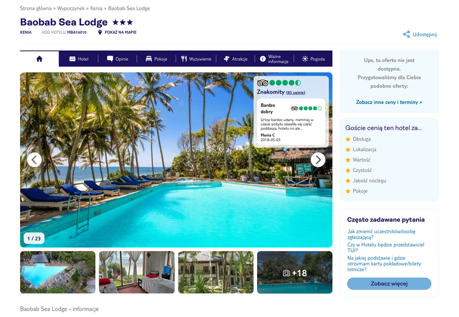Switch to the Pokoje tab
The image size is (459, 317).
coord(156,59)
